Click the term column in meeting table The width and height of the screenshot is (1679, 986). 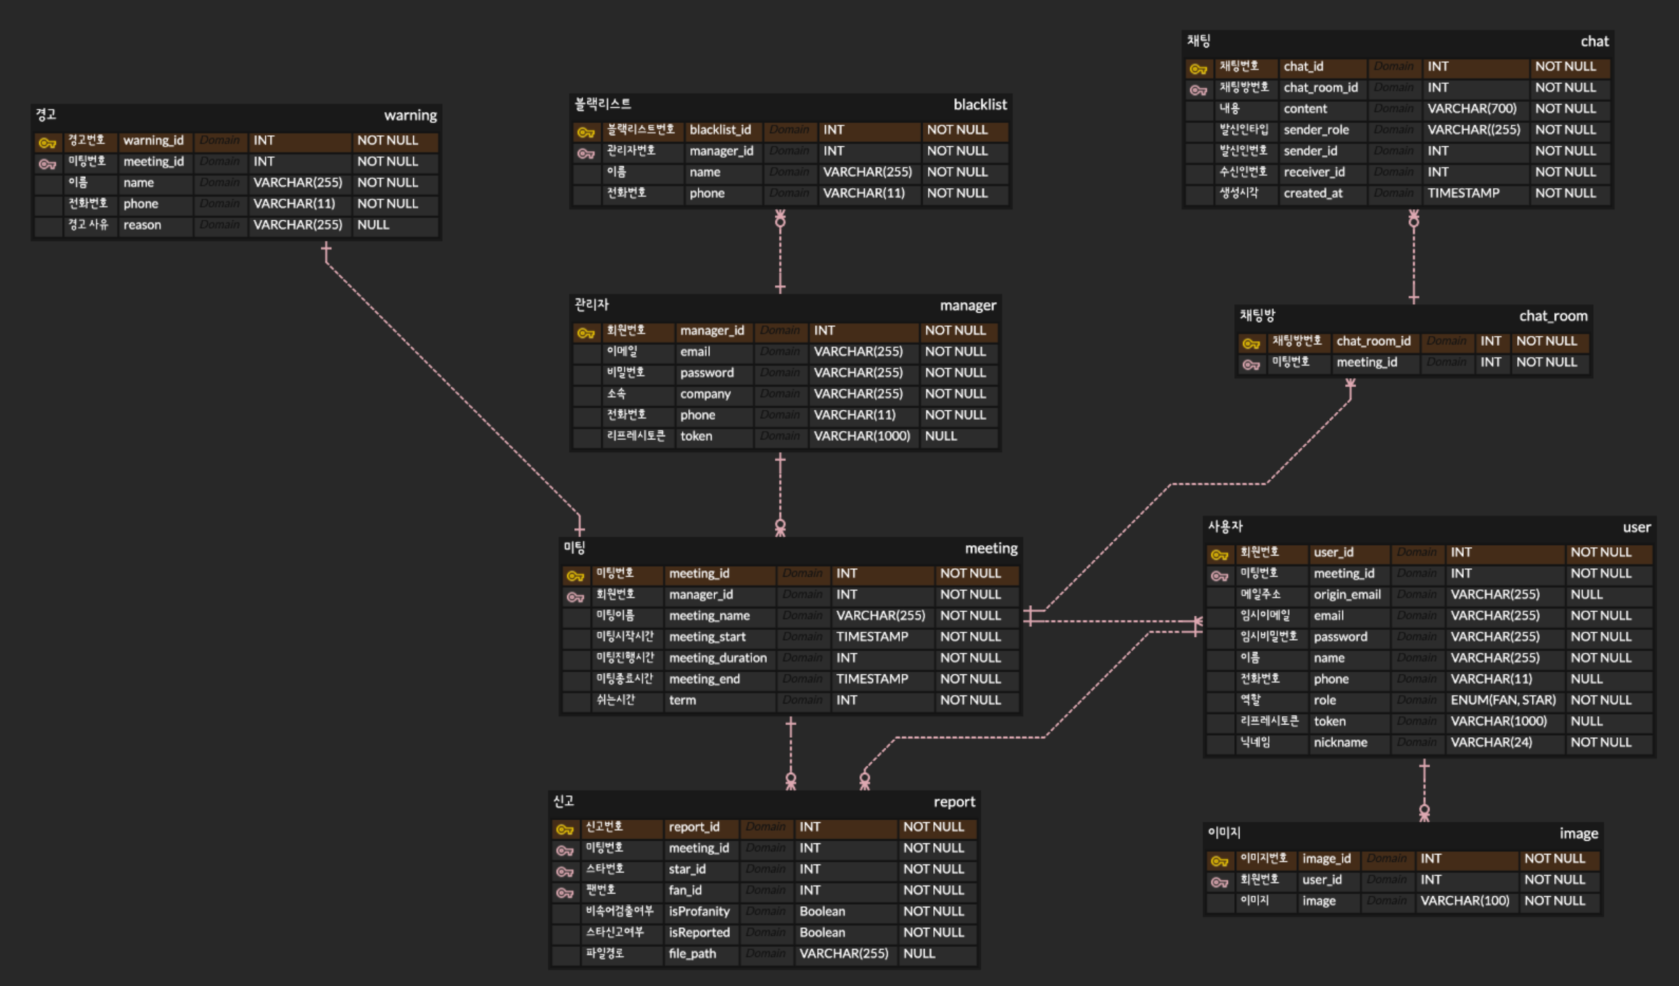coord(682,700)
